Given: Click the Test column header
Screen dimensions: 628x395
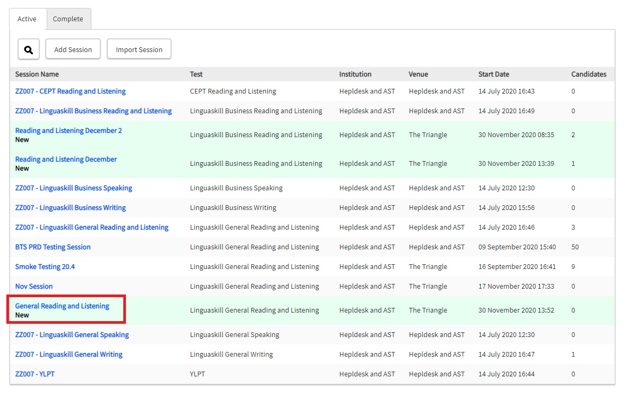Looking at the screenshot, I should click(196, 74).
